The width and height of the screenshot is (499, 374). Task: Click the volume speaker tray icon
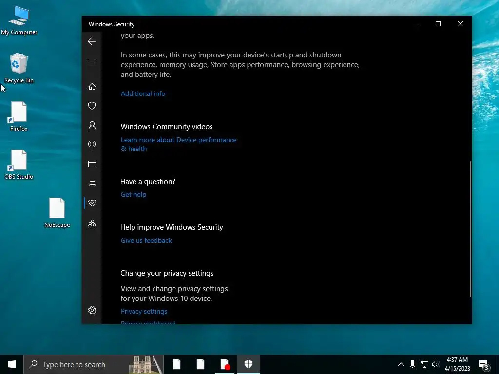pos(436,364)
